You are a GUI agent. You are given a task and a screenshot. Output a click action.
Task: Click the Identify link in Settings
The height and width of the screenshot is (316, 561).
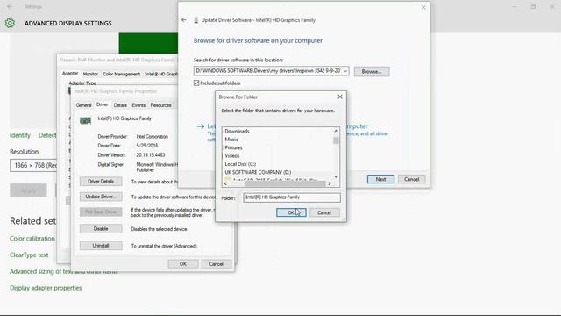click(20, 135)
